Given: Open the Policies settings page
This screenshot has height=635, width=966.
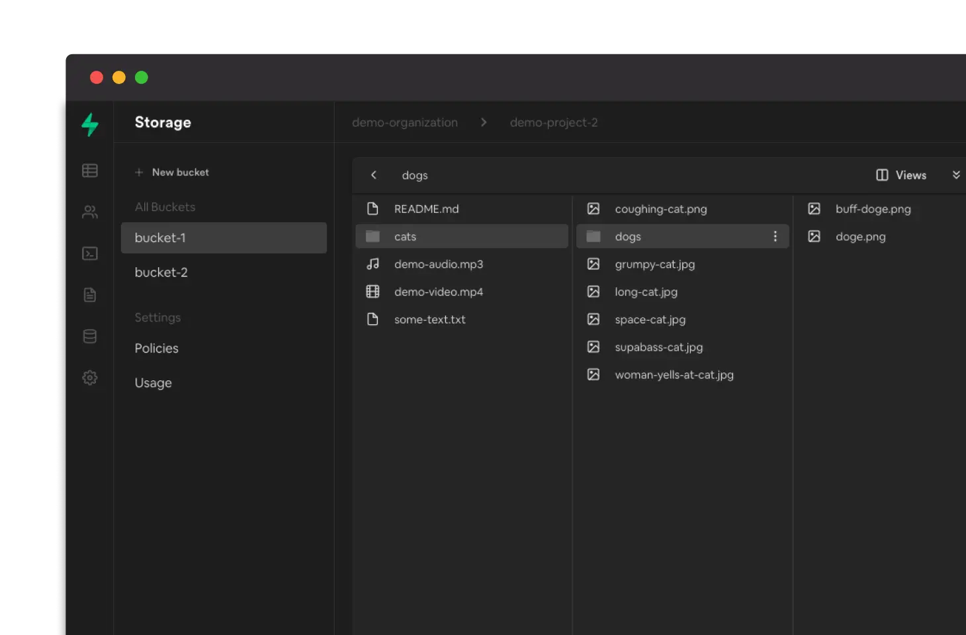Looking at the screenshot, I should click(157, 349).
